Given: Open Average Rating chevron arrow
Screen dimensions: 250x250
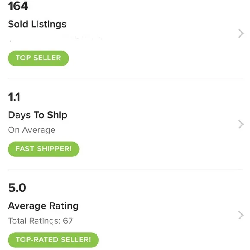Looking at the screenshot, I should (x=241, y=215).
